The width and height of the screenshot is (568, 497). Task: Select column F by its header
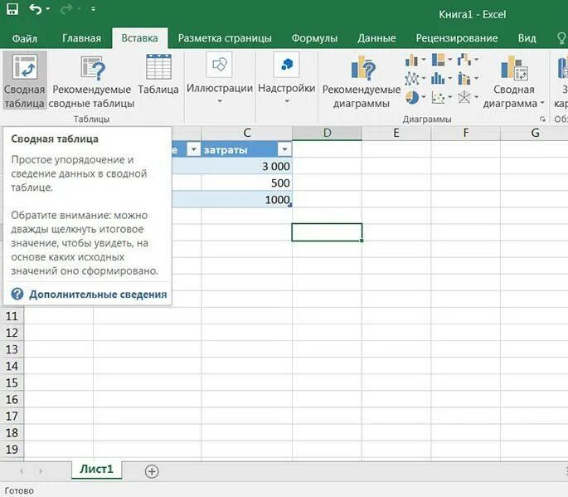click(465, 133)
